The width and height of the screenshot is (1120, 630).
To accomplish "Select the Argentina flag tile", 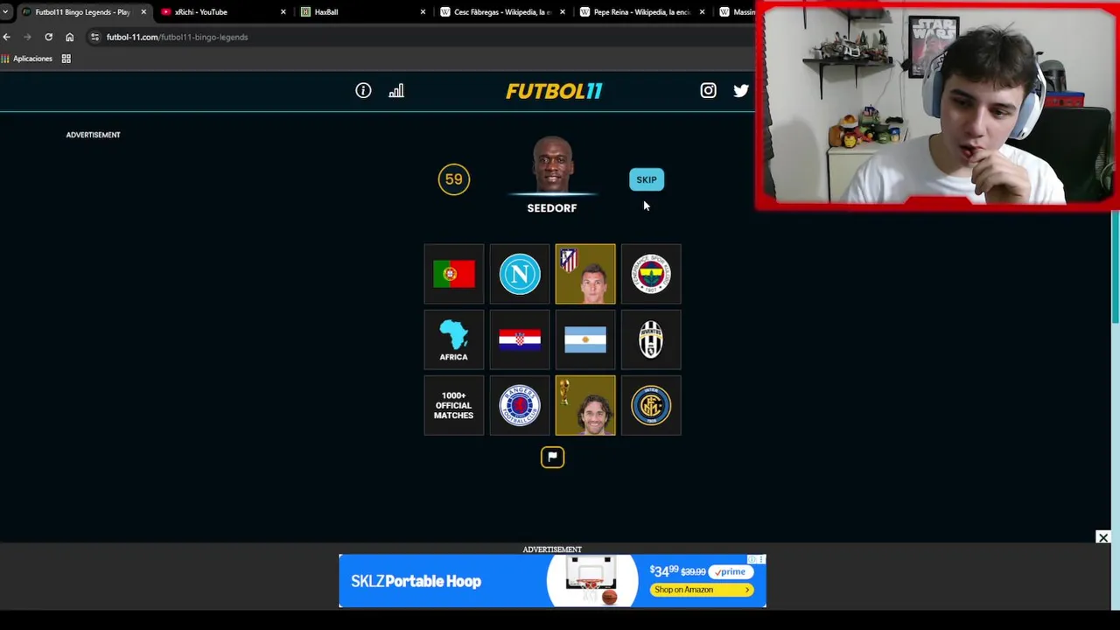I will pyautogui.click(x=585, y=339).
